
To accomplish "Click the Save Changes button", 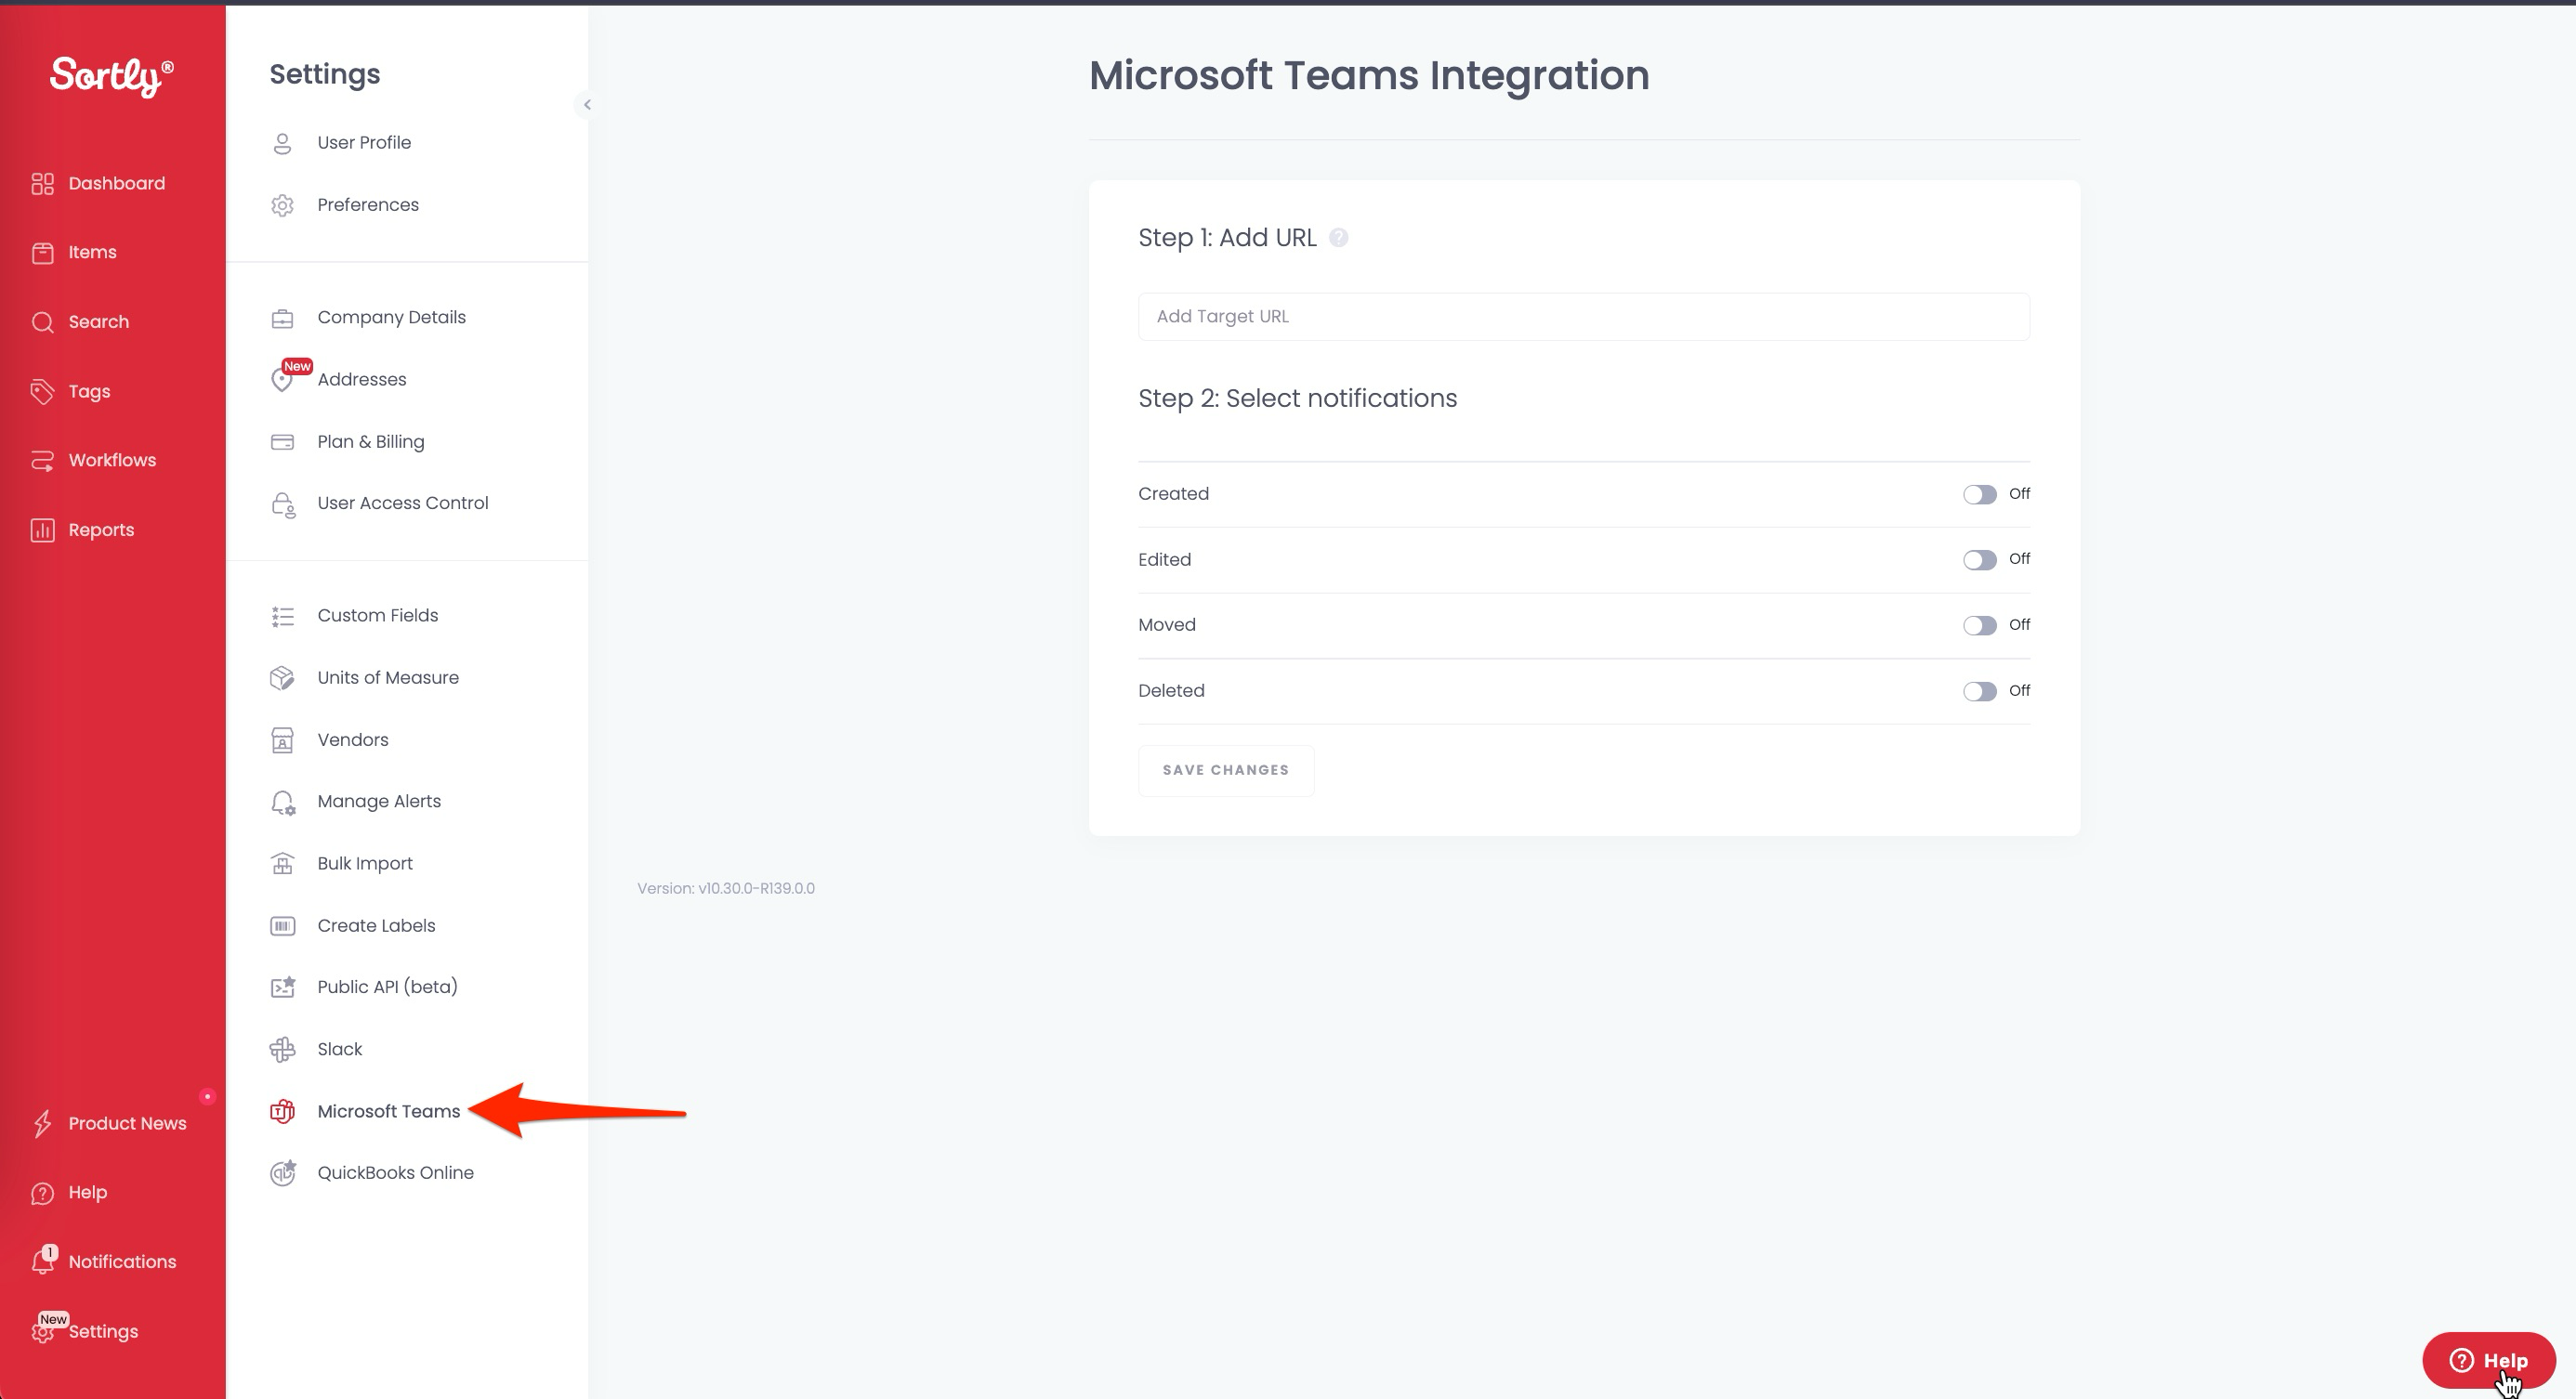I will [1226, 770].
